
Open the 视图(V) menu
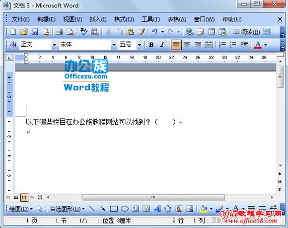[x=72, y=19]
